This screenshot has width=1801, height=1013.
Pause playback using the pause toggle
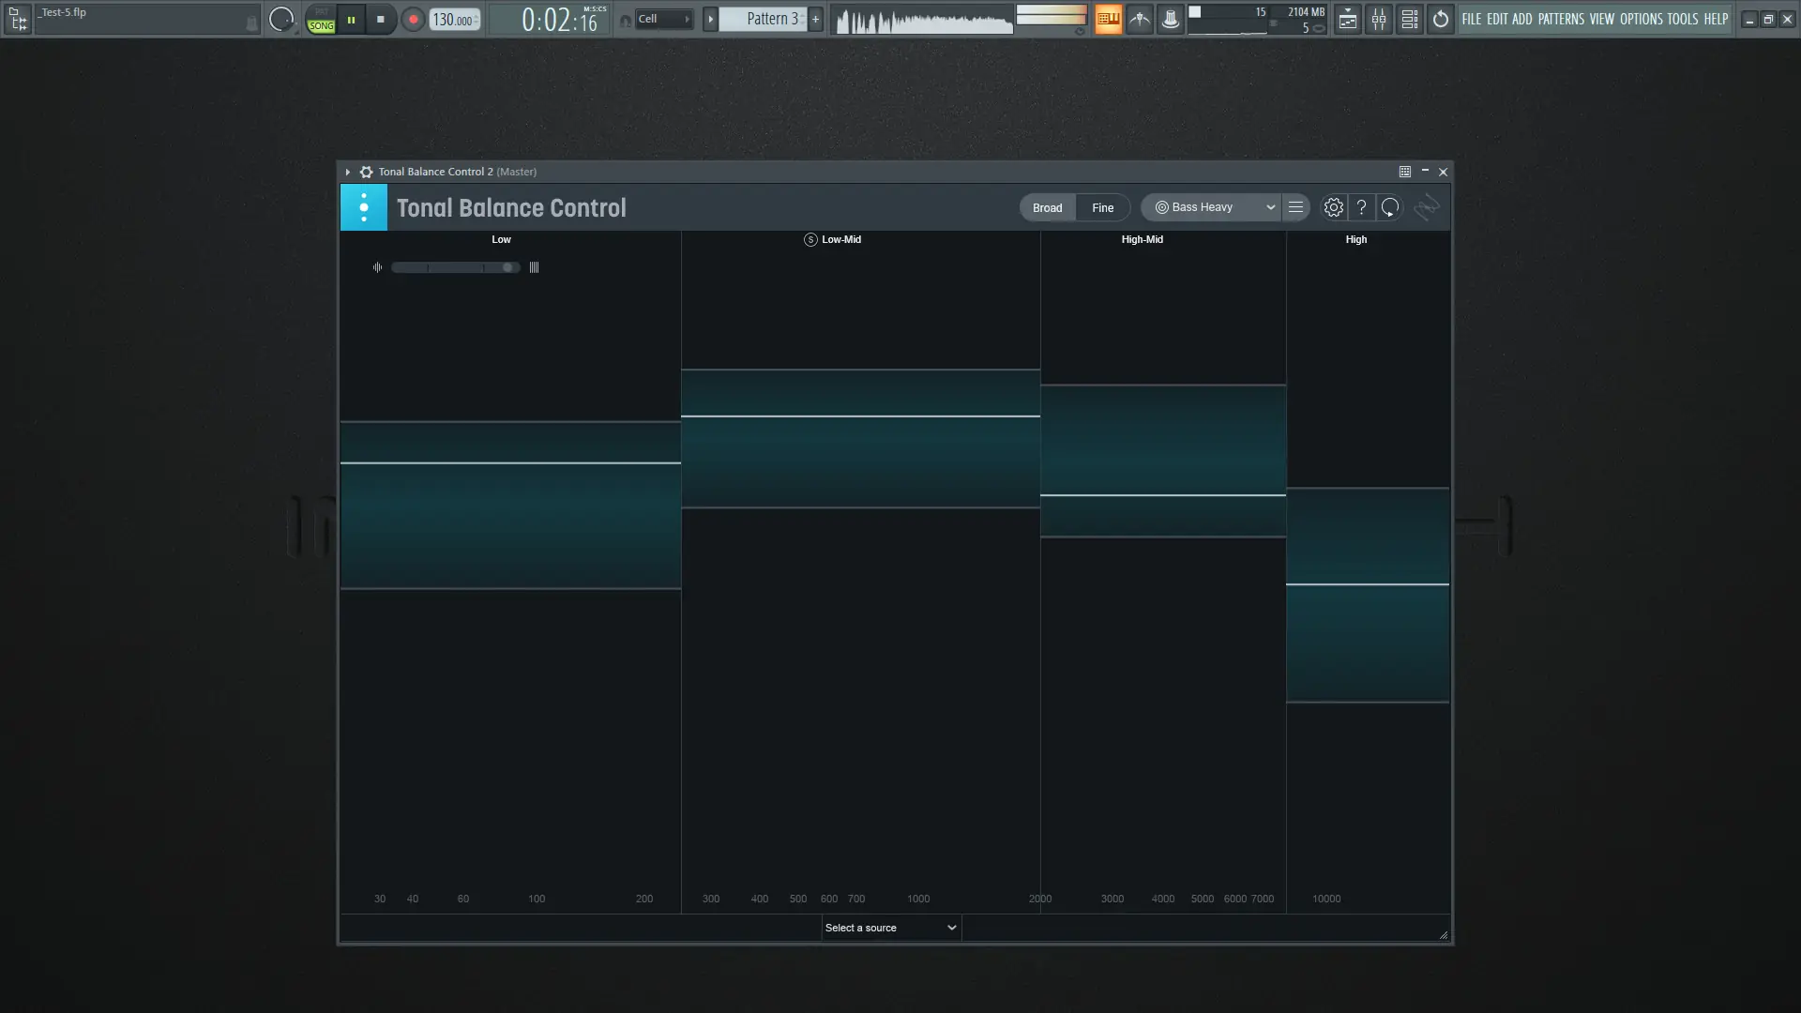(350, 19)
